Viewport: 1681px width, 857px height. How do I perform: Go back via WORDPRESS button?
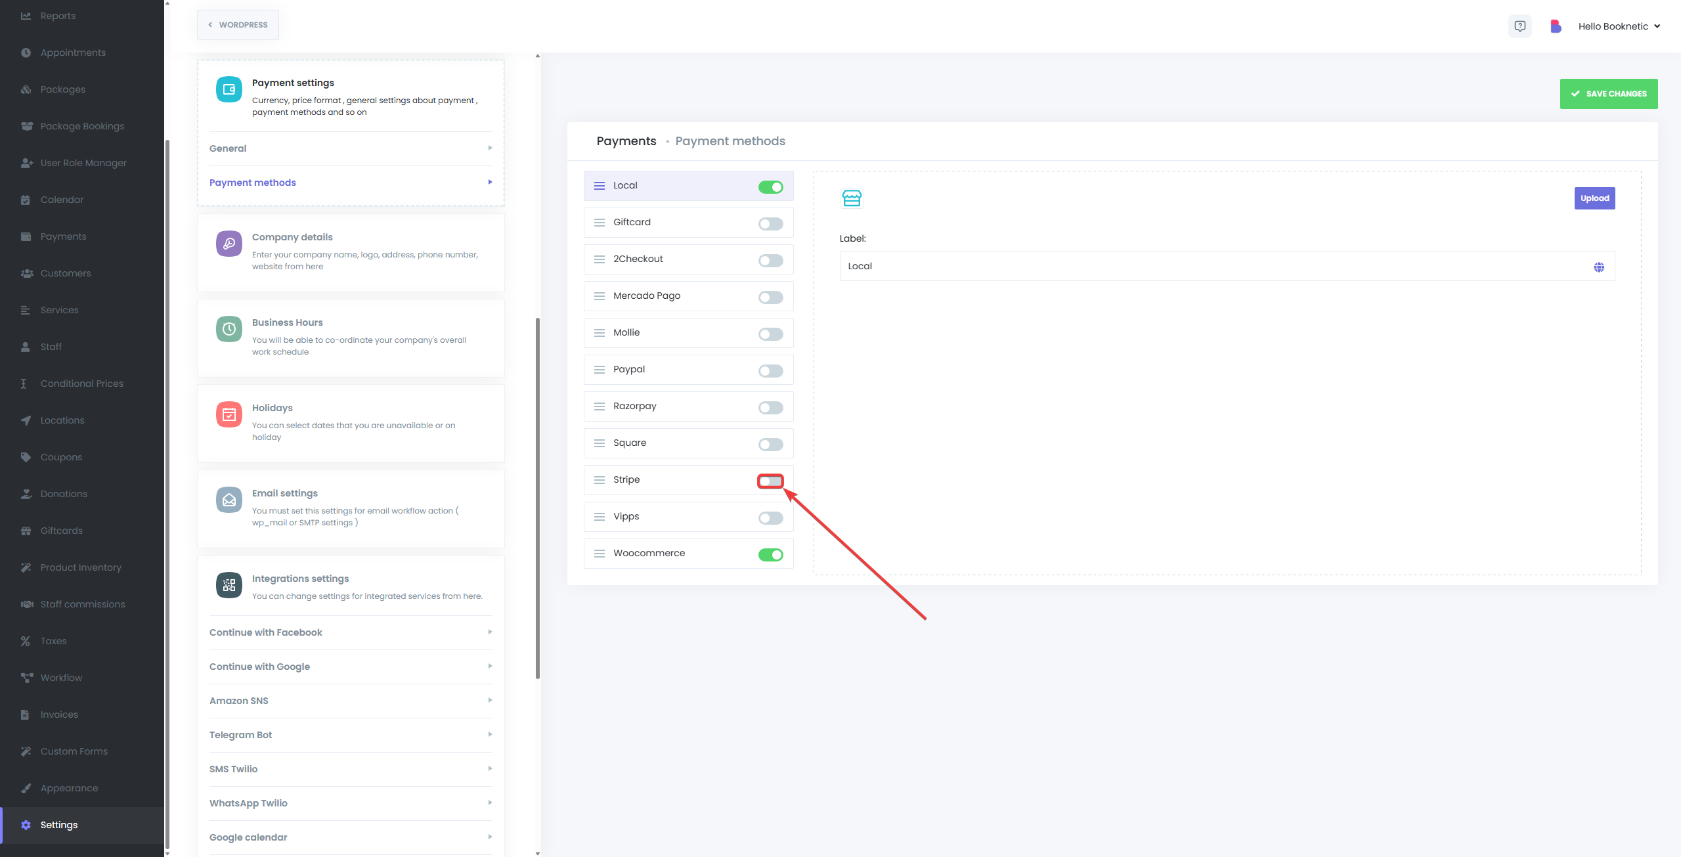click(x=238, y=25)
